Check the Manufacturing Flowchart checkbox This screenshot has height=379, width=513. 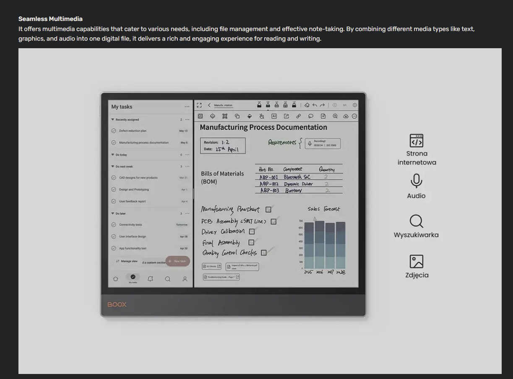[268, 209]
